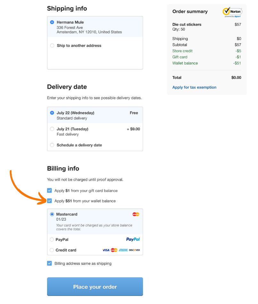Click Mastercard icon in Credit card row
Image resolution: width=258 pixels, height=304 pixels.
(114, 250)
